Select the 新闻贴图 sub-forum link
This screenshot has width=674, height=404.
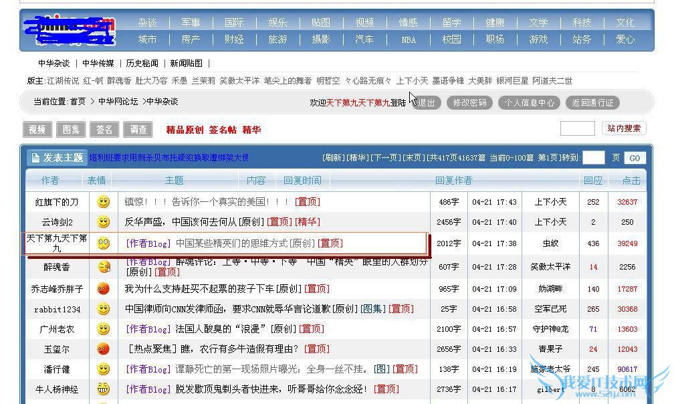[x=186, y=64]
